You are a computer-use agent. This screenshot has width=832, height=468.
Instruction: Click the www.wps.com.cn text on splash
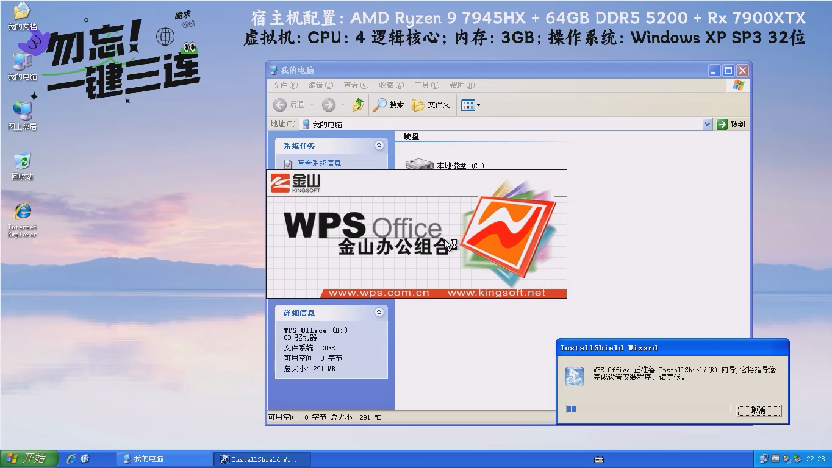(379, 293)
